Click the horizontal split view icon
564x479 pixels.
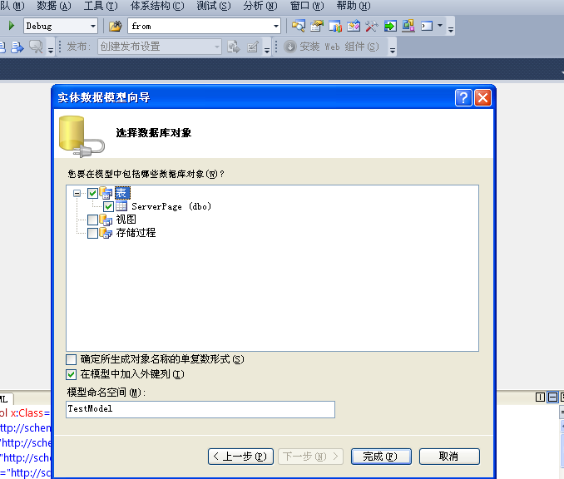click(552, 397)
